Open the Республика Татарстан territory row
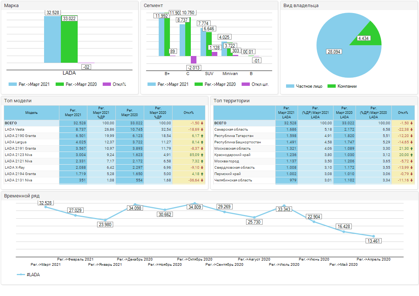The height and width of the screenshot is (296, 419). coord(234,136)
